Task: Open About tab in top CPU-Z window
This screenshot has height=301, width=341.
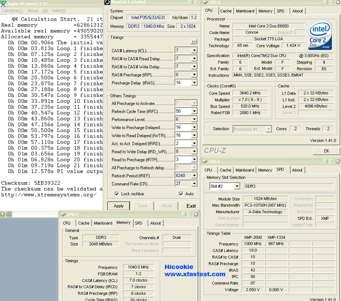Action: click(297, 11)
